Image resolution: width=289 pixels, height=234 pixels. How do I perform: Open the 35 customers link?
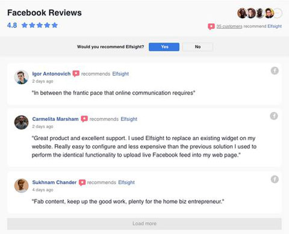(x=229, y=26)
